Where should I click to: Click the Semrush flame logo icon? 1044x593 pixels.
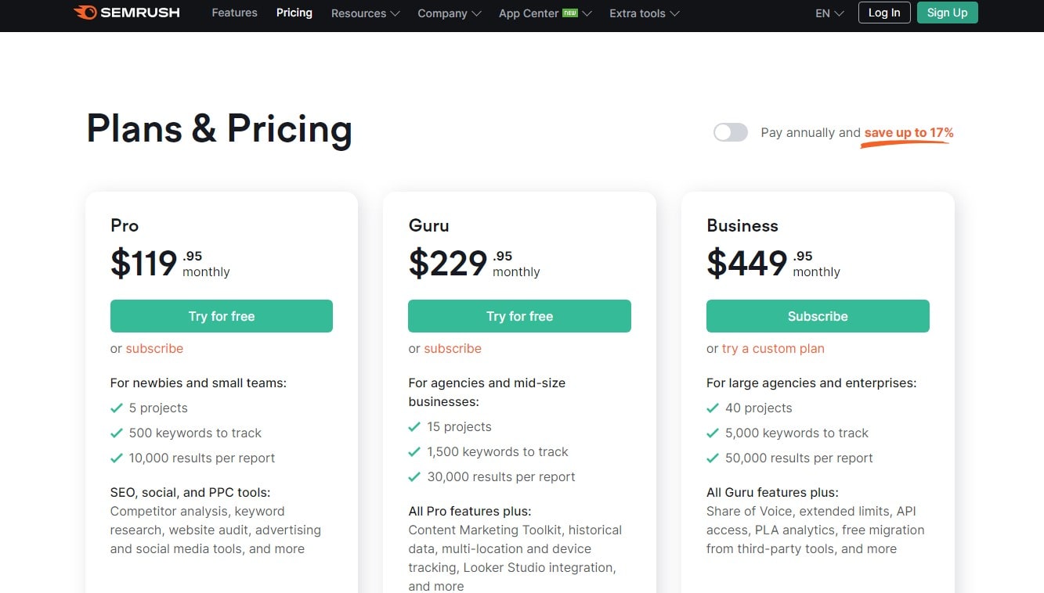[85, 13]
